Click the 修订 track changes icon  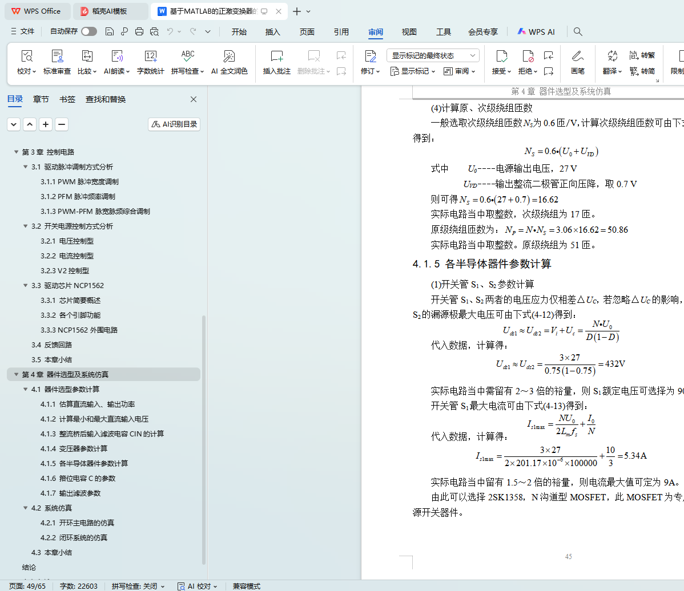pyautogui.click(x=370, y=56)
